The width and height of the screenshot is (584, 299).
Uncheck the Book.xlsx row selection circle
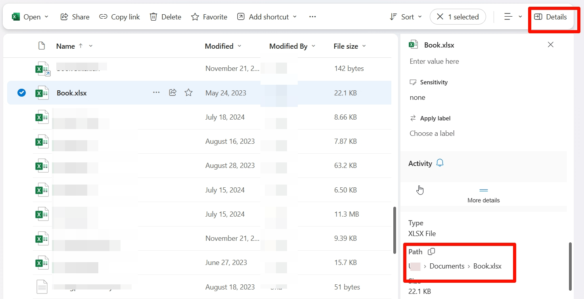22,93
